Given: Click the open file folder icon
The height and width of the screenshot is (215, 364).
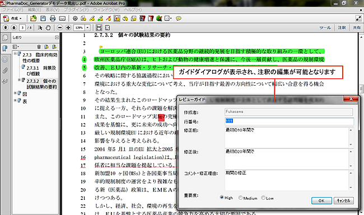Looking at the screenshot, I should point(34,18).
